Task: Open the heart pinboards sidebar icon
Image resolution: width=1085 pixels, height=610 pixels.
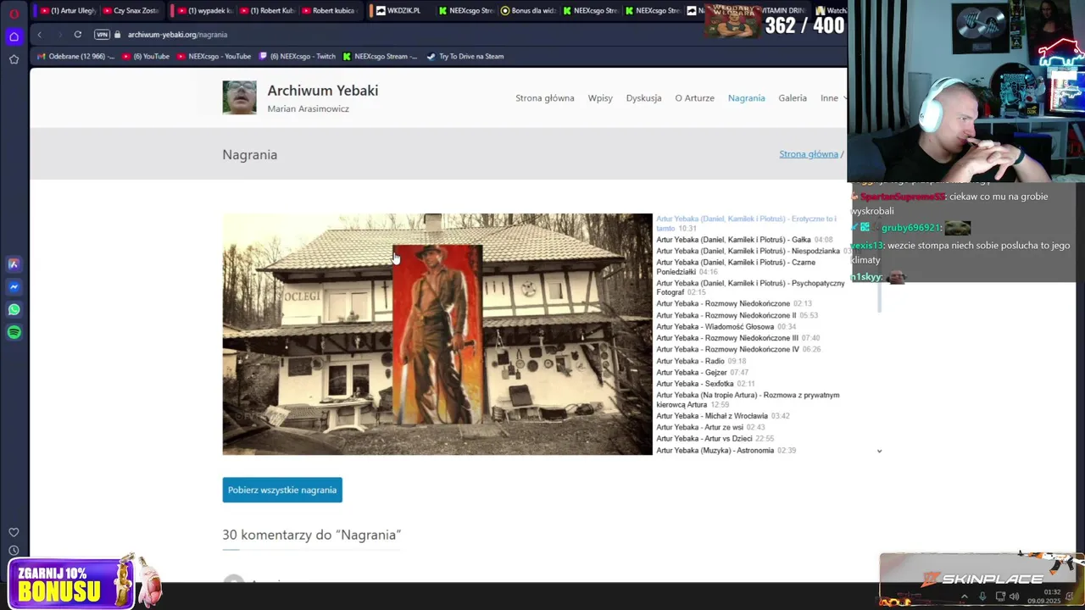Action: point(14,532)
